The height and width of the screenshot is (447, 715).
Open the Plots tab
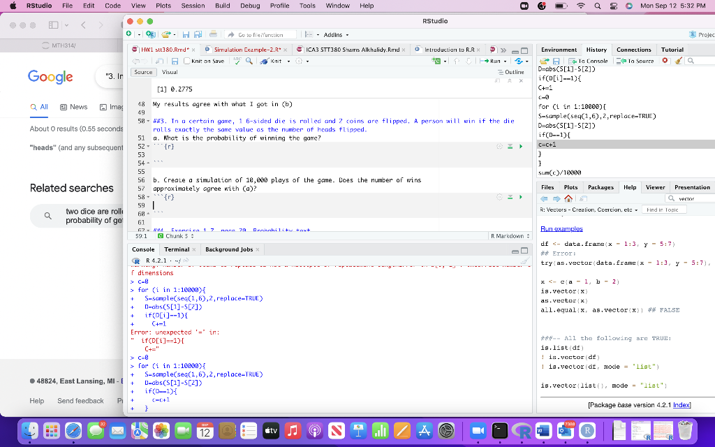[x=570, y=187]
